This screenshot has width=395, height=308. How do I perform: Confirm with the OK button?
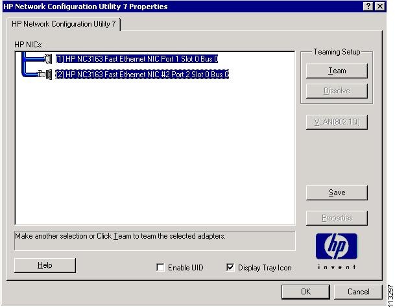click(305, 292)
